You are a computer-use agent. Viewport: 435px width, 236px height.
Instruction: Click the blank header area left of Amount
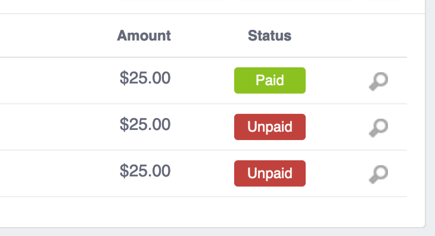[x=55, y=36]
